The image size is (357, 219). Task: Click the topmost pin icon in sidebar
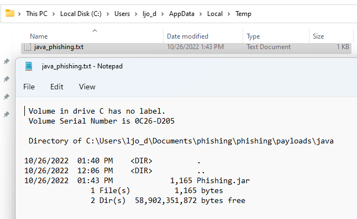7,61
